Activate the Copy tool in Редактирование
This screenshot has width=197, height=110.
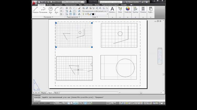click(x=67, y=11)
